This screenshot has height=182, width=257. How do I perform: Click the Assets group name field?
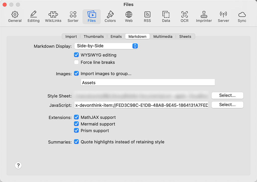click(148, 82)
